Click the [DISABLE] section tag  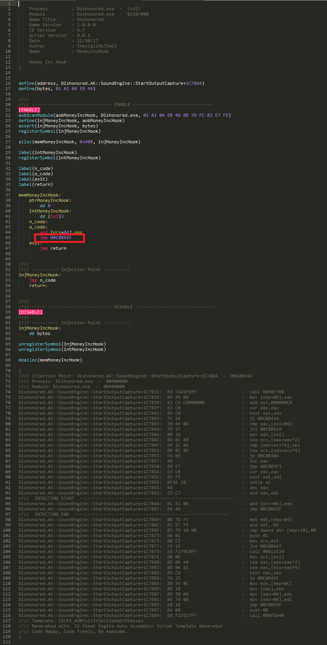(31, 312)
